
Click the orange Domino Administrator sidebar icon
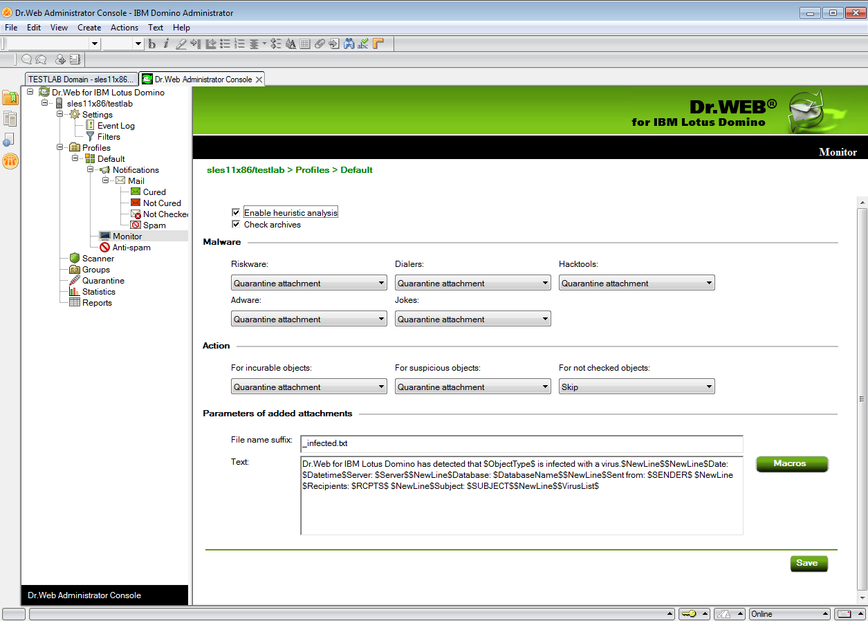[x=10, y=161]
